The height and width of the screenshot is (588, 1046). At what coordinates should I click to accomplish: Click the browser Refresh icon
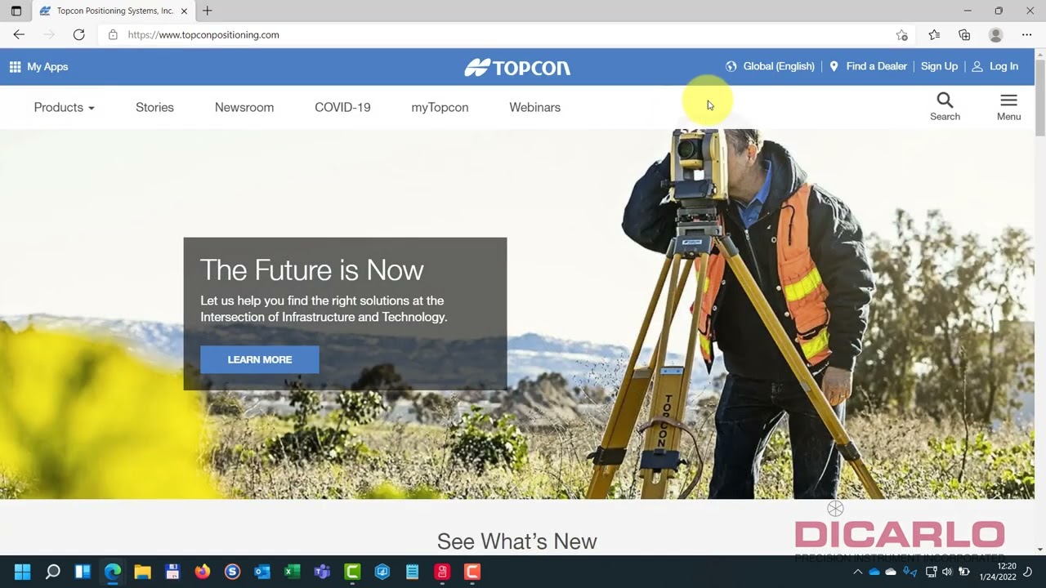[x=78, y=34]
